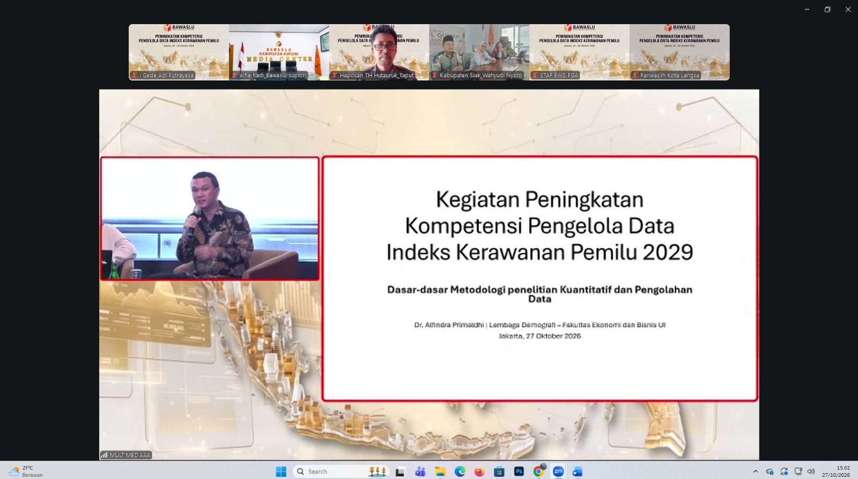Open the clock showing 15.02 and 27/10/2026
The image size is (858, 479).
[x=837, y=471]
